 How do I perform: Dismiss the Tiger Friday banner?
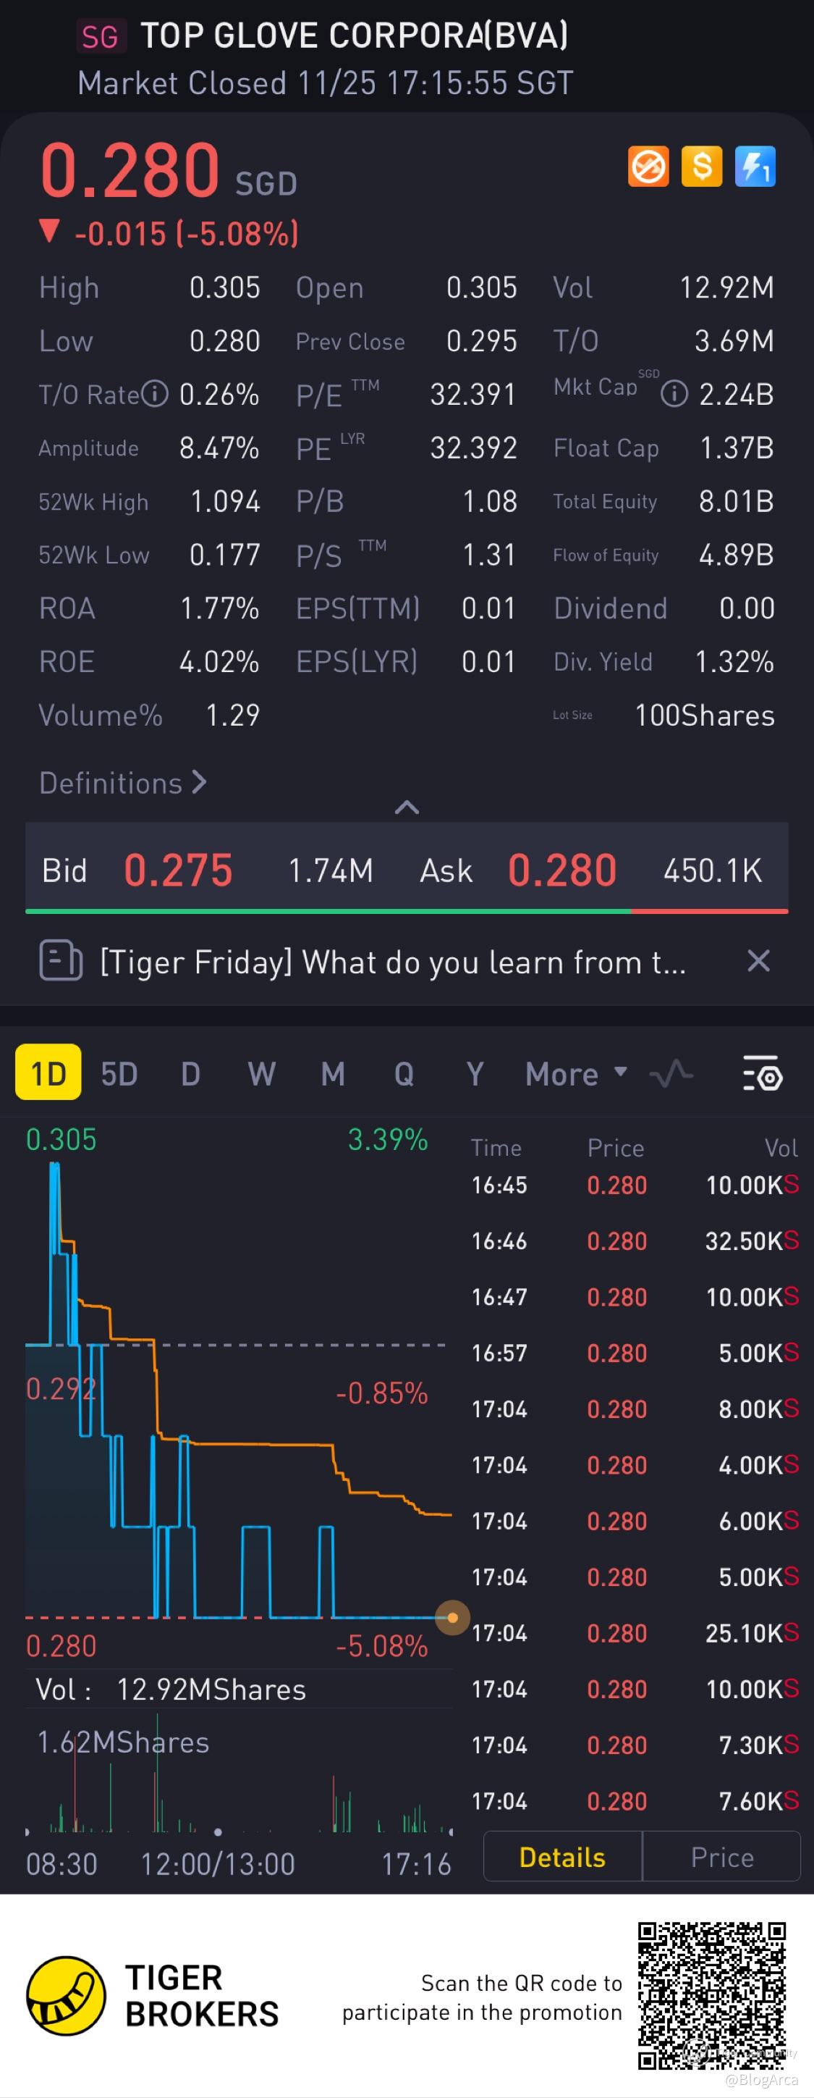pyautogui.click(x=758, y=961)
